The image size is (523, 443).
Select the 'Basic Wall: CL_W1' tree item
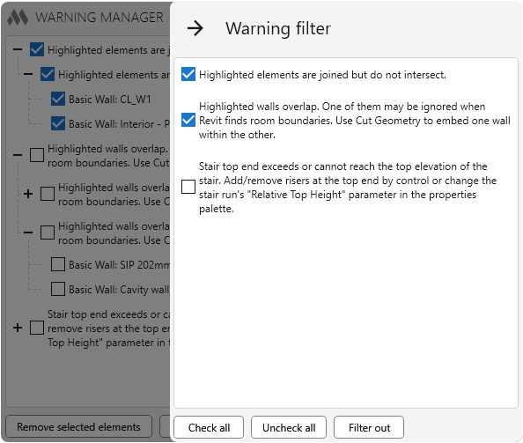tap(110, 99)
